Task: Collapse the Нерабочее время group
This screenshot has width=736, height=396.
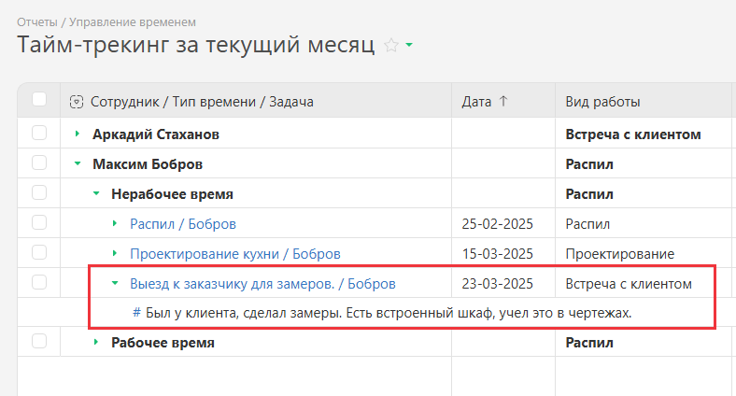Action: pyautogui.click(x=96, y=193)
